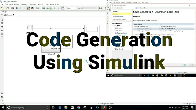Click the New Model toolbar icon
The image size is (196, 110).
(x=2, y=8)
